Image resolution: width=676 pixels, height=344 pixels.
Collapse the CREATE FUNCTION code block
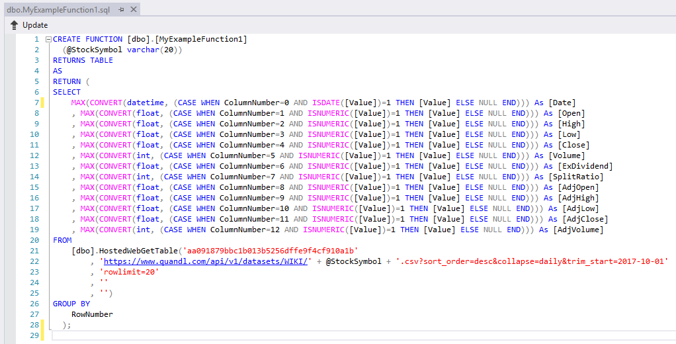pos(48,39)
